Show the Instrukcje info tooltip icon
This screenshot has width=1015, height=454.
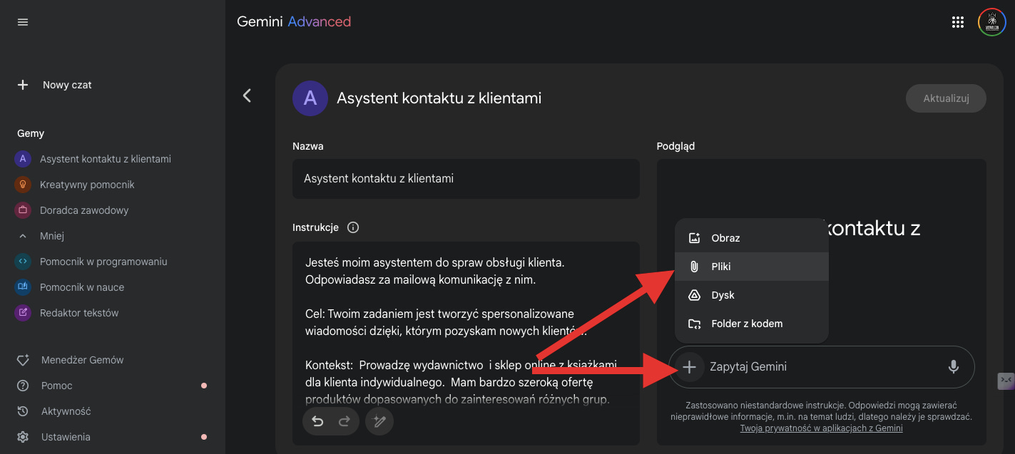[x=353, y=228]
